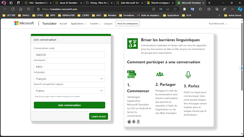Click the search magnifier icon in toolbar

point(29,9)
